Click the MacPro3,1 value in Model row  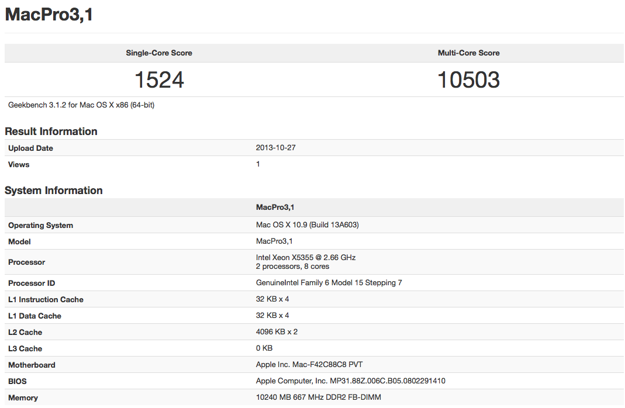pyautogui.click(x=274, y=241)
